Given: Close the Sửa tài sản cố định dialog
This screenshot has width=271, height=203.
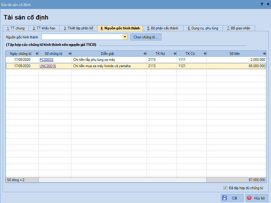Looking at the screenshot, I should 268,4.
